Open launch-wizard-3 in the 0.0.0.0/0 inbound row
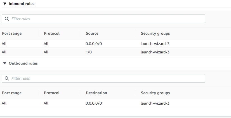This screenshot has width=231, height=118. pyautogui.click(x=155, y=44)
